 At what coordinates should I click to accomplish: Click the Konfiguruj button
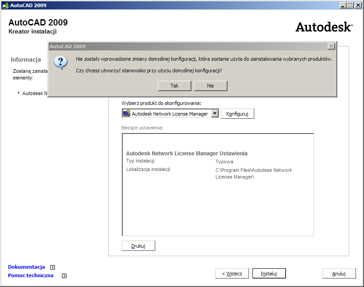(237, 114)
